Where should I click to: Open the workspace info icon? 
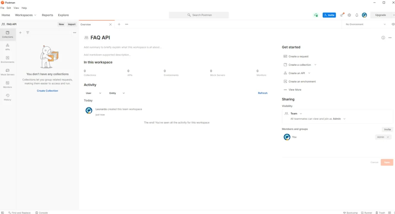click(x=383, y=38)
